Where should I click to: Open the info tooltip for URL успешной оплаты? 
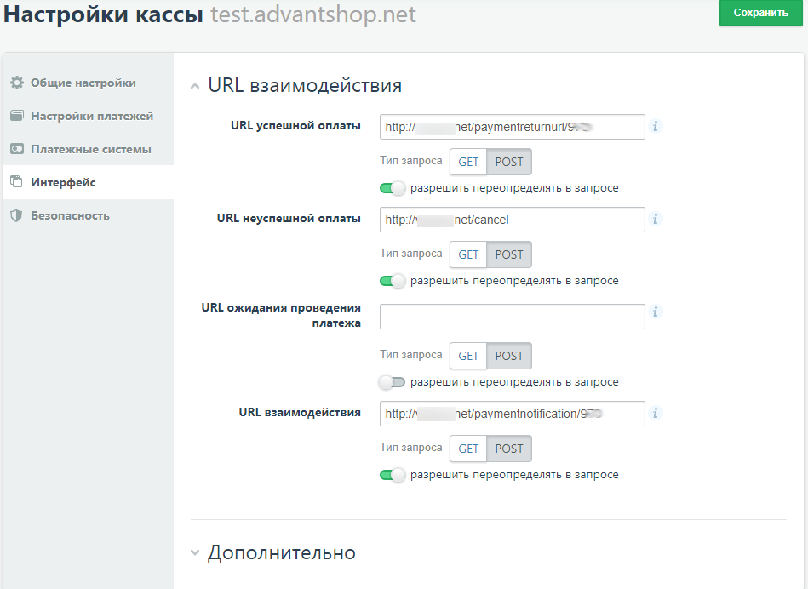(x=656, y=125)
